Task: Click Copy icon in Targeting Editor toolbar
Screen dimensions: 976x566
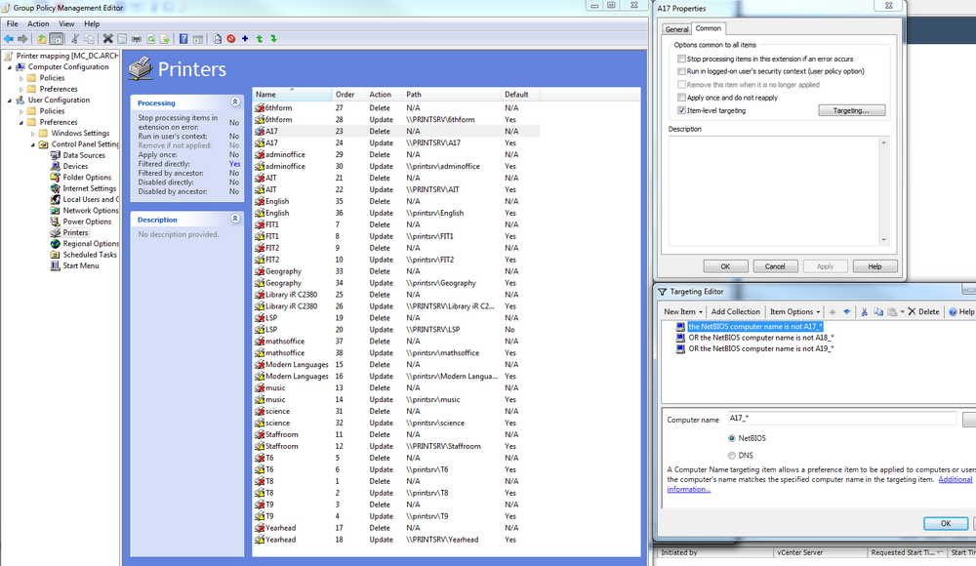Action: [x=878, y=311]
